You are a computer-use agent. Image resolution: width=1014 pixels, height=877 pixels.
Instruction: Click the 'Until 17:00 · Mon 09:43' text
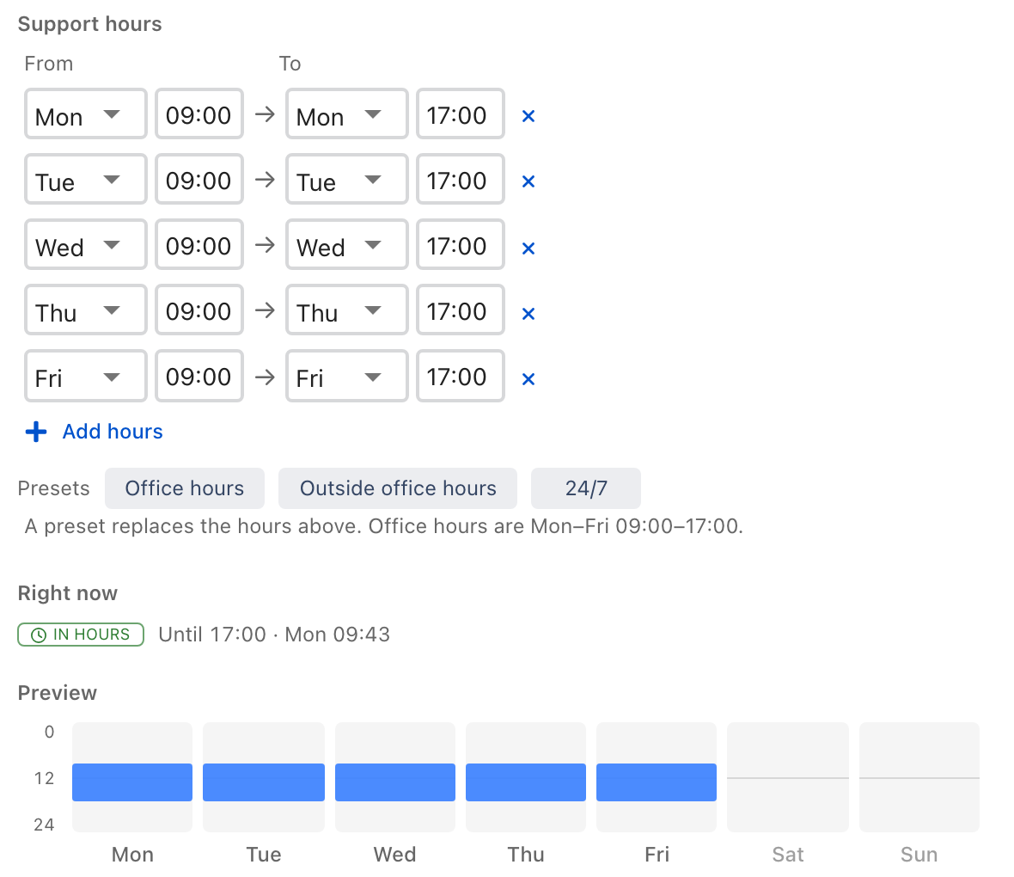pyautogui.click(x=274, y=635)
